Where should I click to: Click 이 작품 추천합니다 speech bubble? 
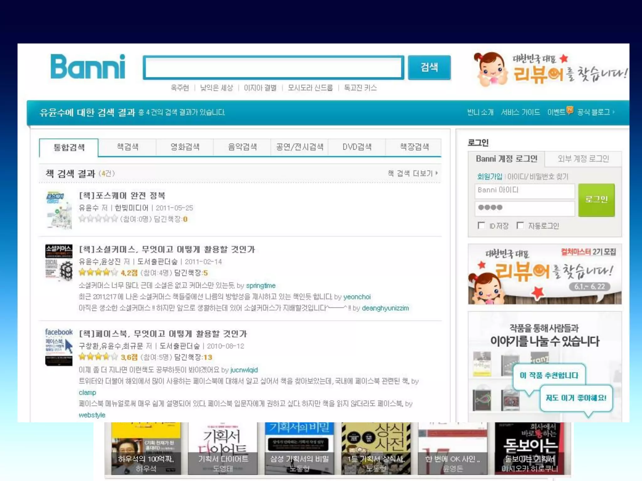click(549, 375)
